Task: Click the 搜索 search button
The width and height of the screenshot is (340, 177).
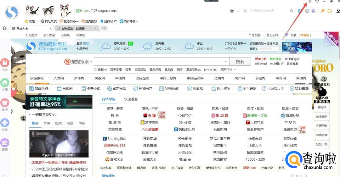Action: [240, 62]
